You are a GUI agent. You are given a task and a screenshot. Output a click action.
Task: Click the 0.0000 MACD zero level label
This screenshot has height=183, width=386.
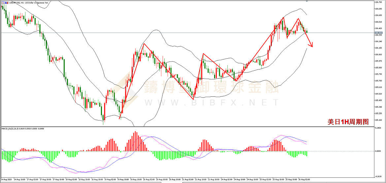pos(378,151)
